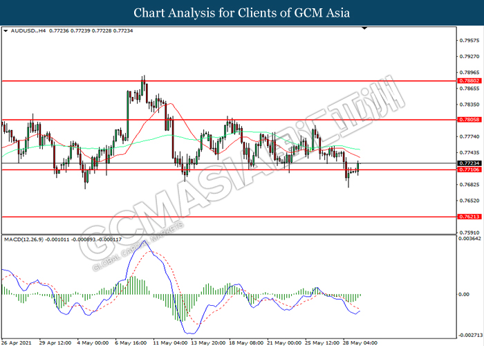484x346 pixels.
Task: Click the 0.77435 price axis value
Action: tap(469, 153)
